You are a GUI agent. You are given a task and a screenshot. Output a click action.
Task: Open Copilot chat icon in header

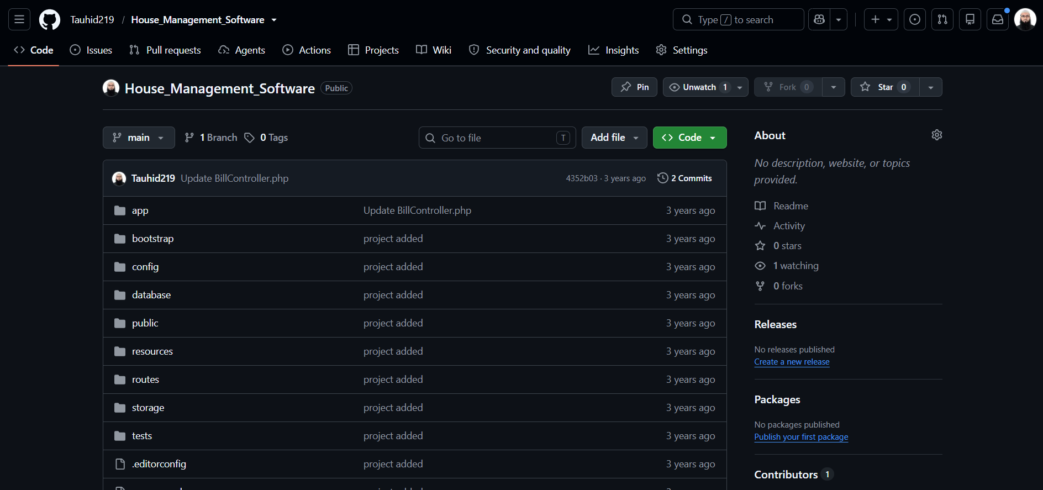pos(819,19)
